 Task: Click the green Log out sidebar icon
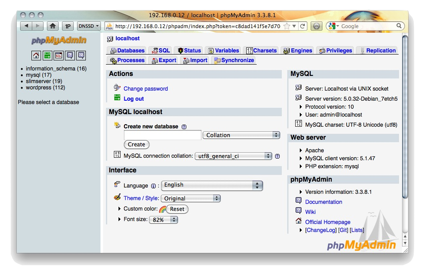click(47, 55)
